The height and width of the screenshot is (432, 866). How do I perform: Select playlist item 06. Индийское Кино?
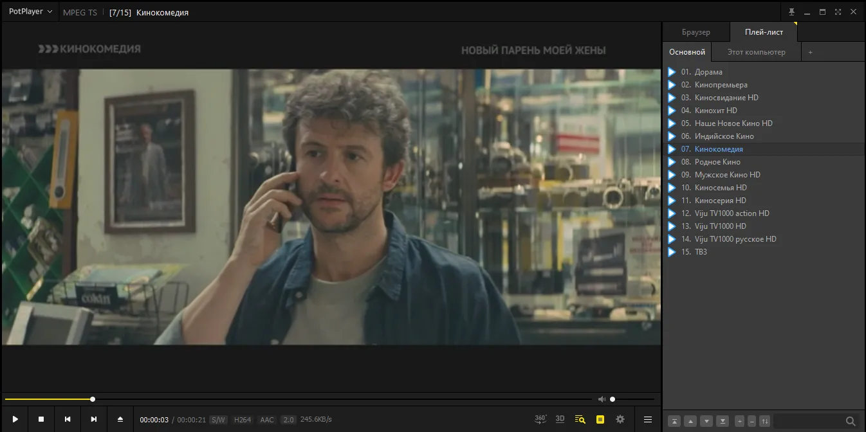pos(764,136)
